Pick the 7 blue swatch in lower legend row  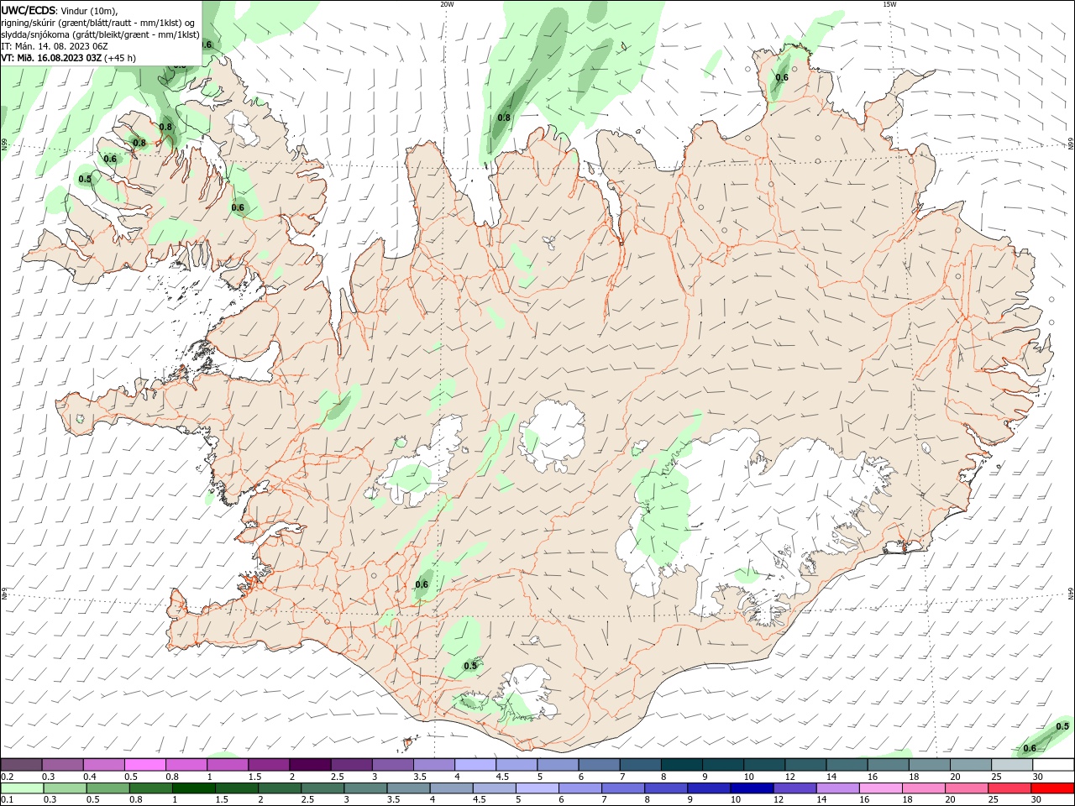pyautogui.click(x=623, y=788)
